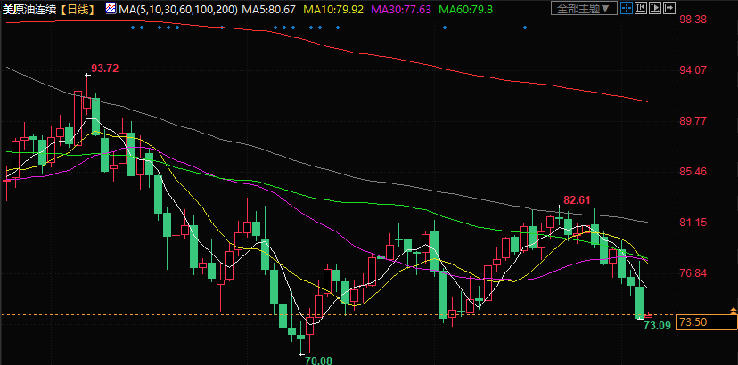Click the small red last candlestick marker
The width and height of the screenshot is (738, 365).
coord(648,316)
